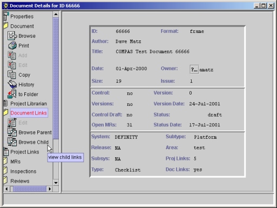Click the Doc Links value yes
The width and height of the screenshot is (277, 208).
198,170
